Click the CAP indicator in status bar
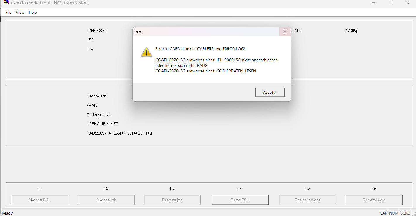Screen dimensions: 416x216 tap(384, 213)
